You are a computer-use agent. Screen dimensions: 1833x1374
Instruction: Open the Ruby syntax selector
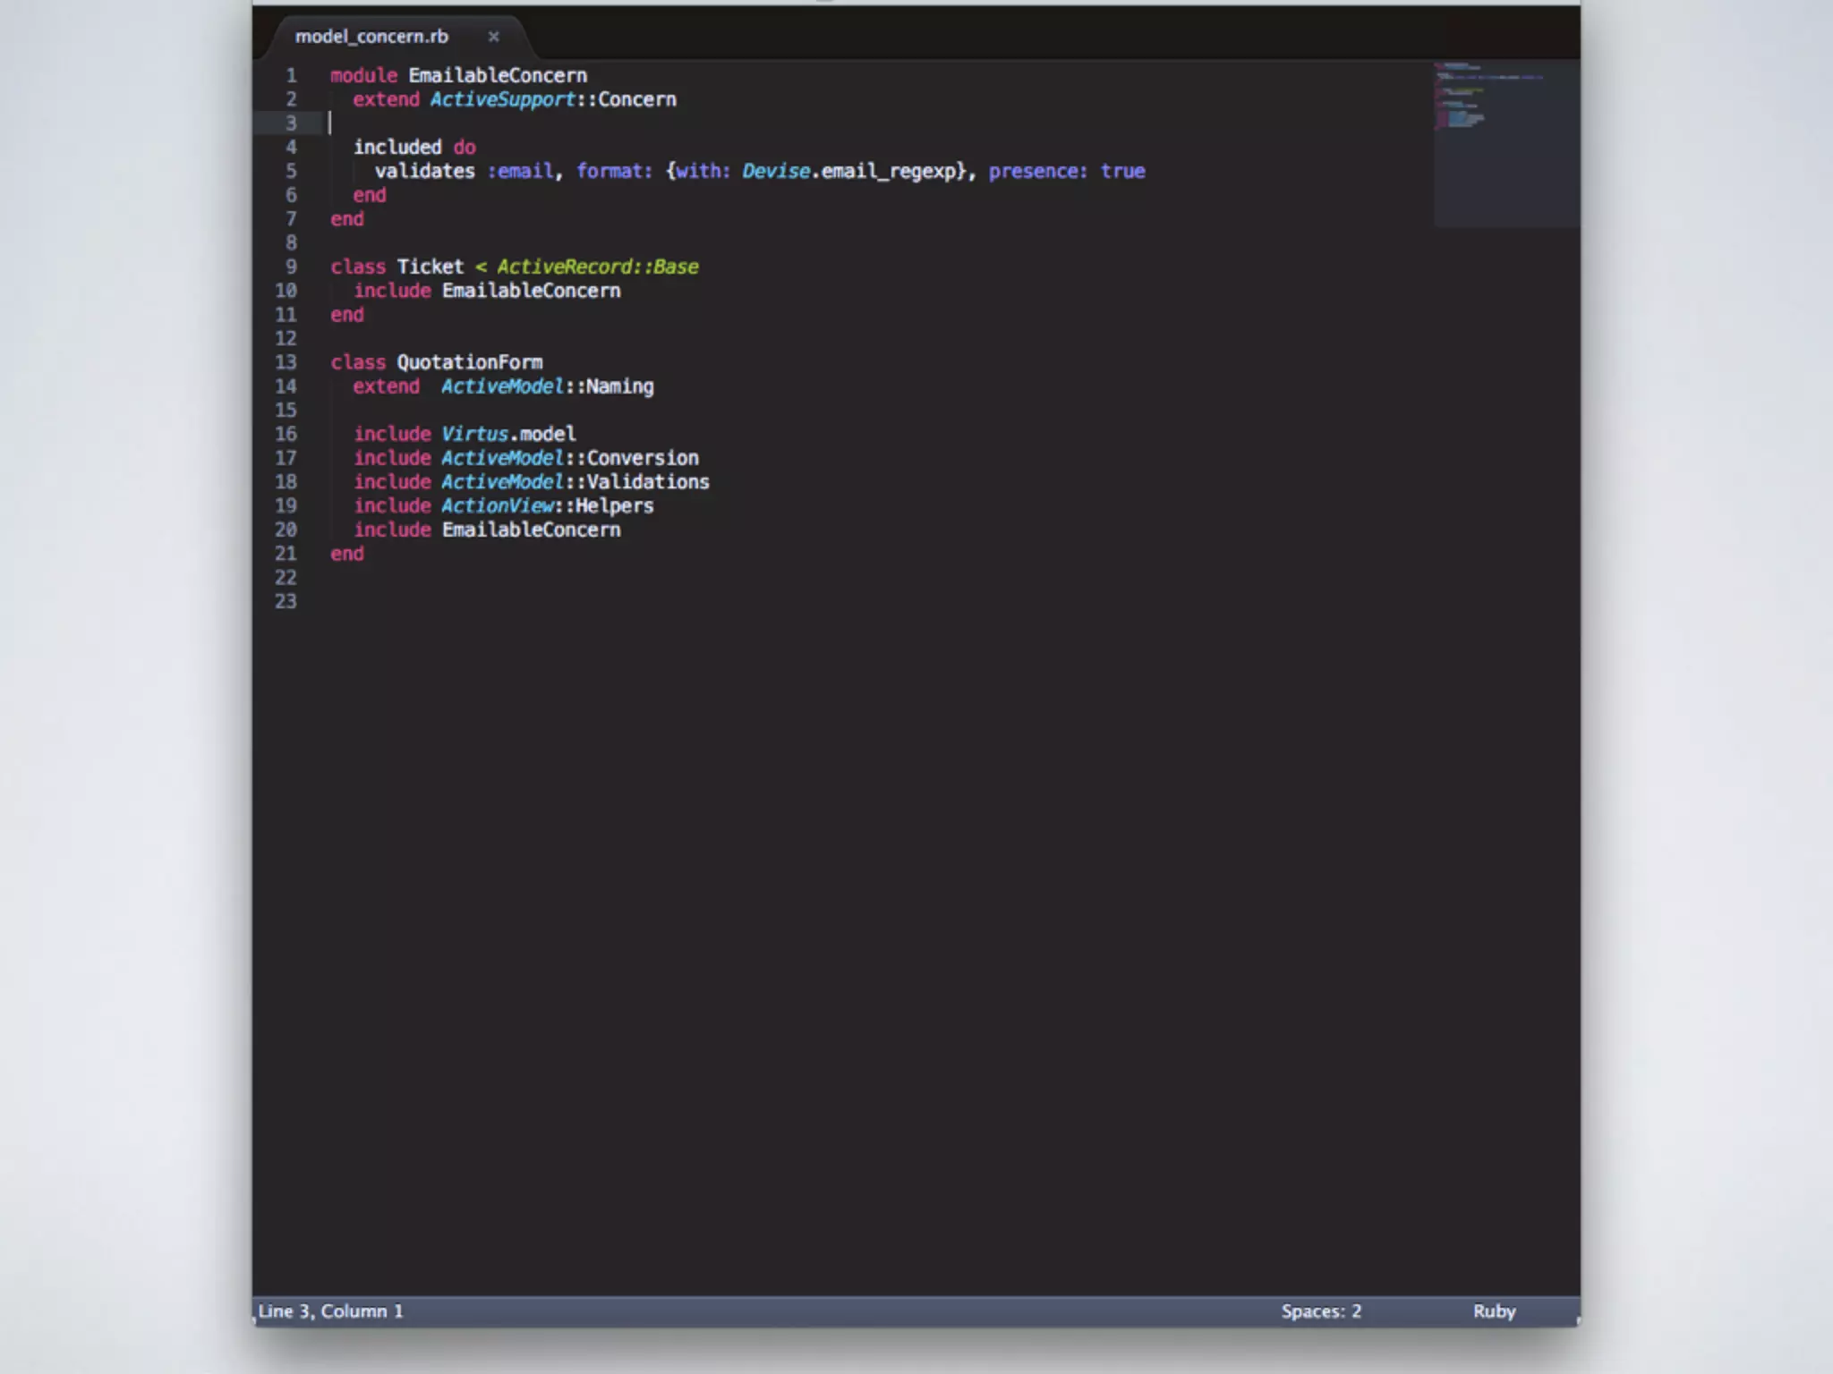1494,1311
